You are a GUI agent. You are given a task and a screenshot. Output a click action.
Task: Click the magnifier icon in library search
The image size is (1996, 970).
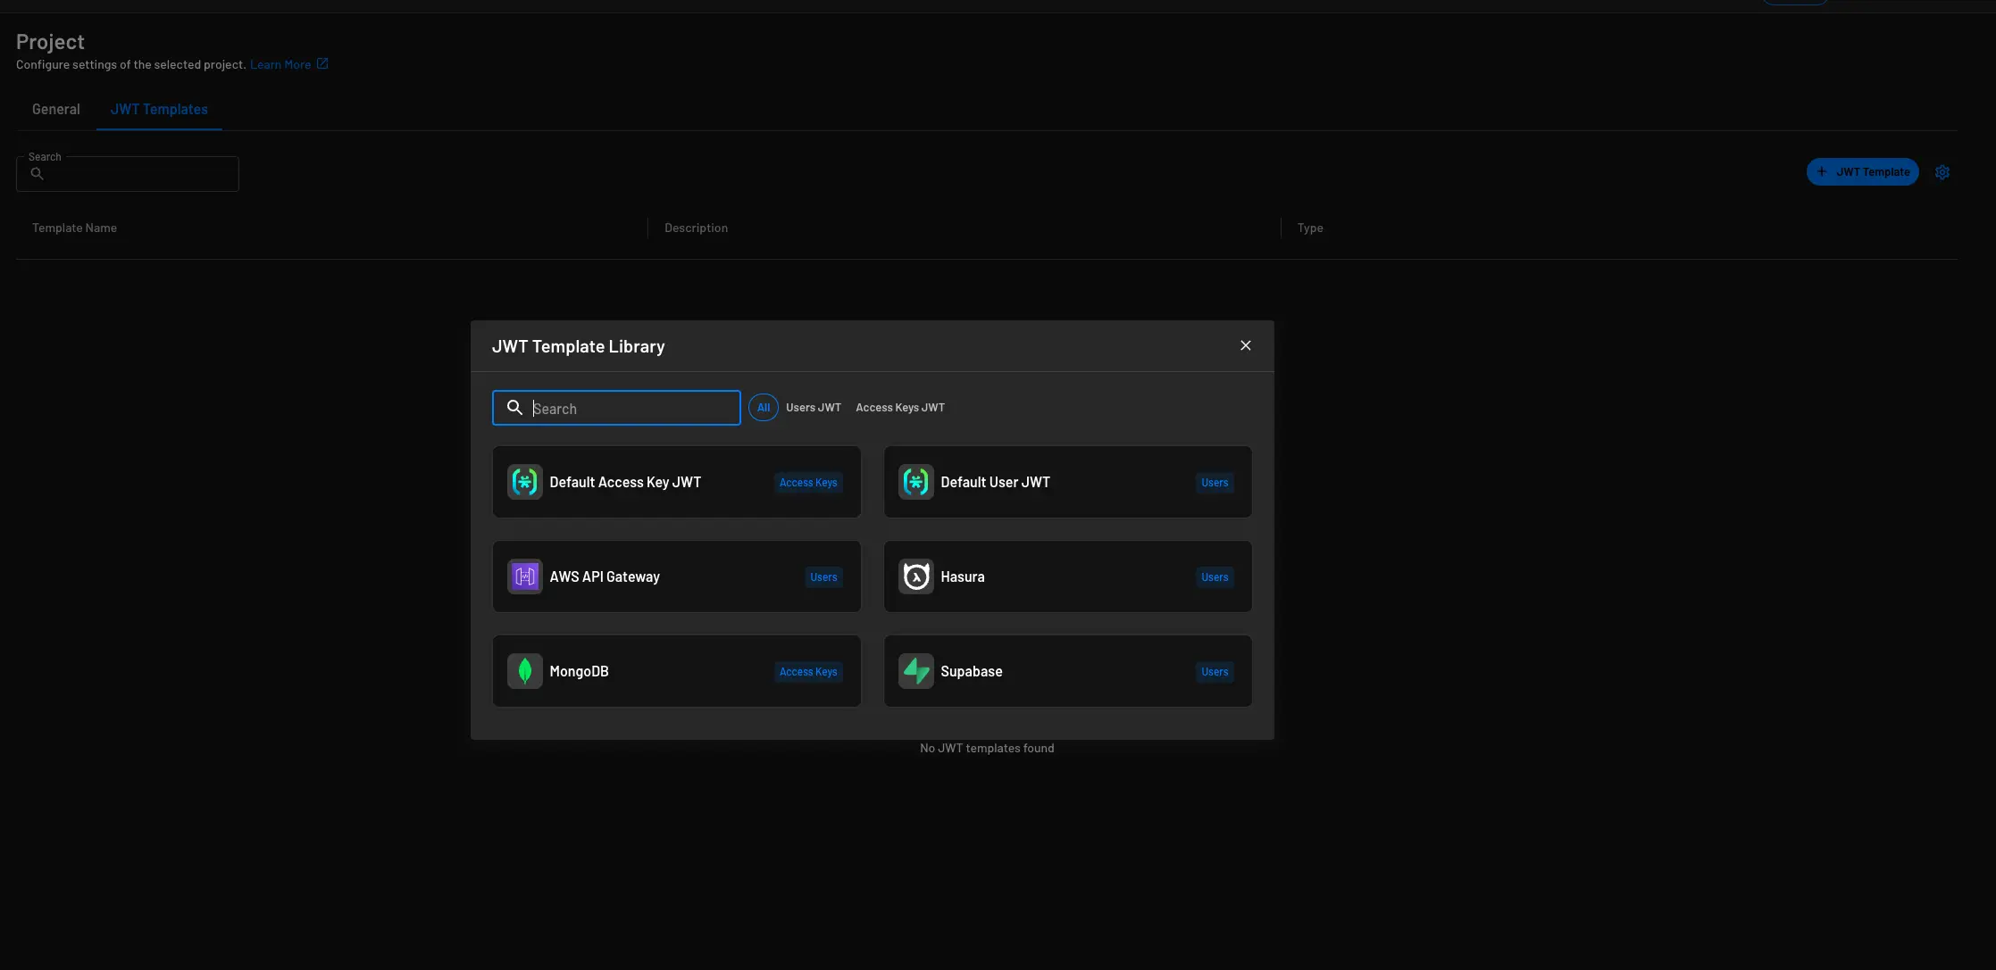514,408
